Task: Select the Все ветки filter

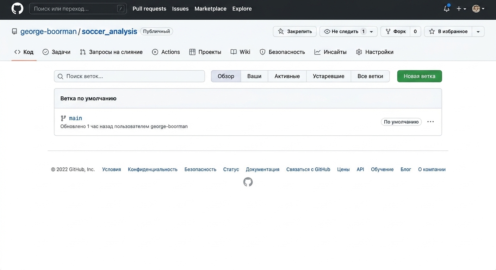Action: pyautogui.click(x=370, y=76)
